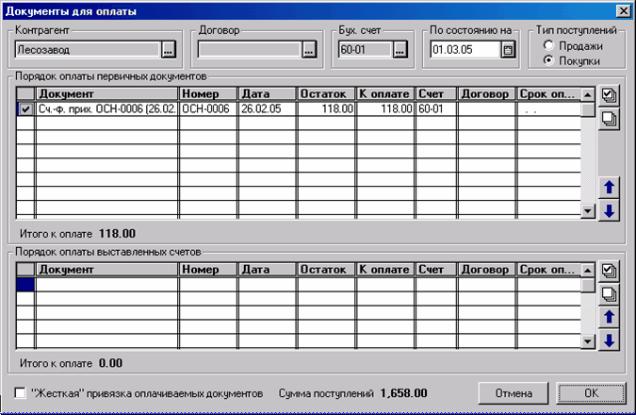The width and height of the screenshot is (636, 415).
Task: Enable "Жесткая" привязка оплачиваемых документов checkbox
Action: pyautogui.click(x=21, y=392)
